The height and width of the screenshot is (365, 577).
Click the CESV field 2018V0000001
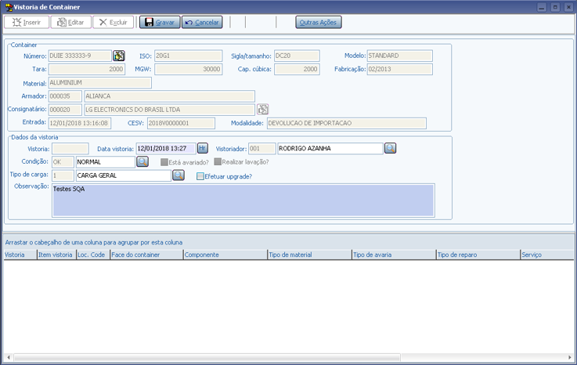(x=181, y=123)
